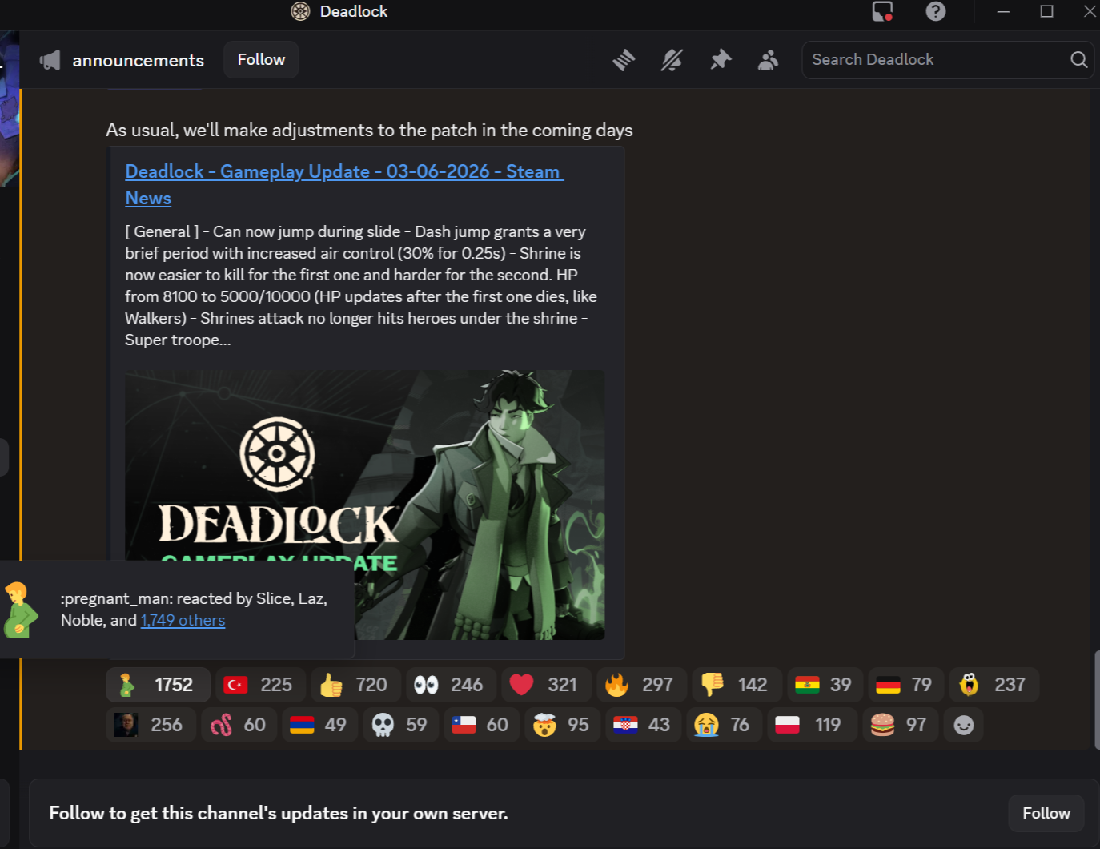This screenshot has height=849, width=1100.
Task: Open Help via the question mark icon
Action: pos(936,11)
